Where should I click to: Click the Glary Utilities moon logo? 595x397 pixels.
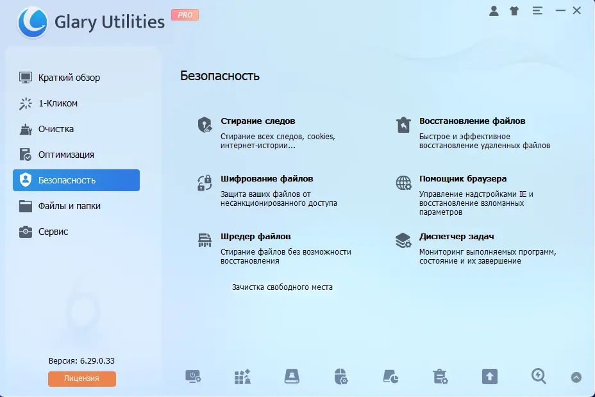click(x=33, y=22)
